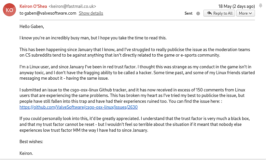Click the Best wishes closing line

pos(31,141)
